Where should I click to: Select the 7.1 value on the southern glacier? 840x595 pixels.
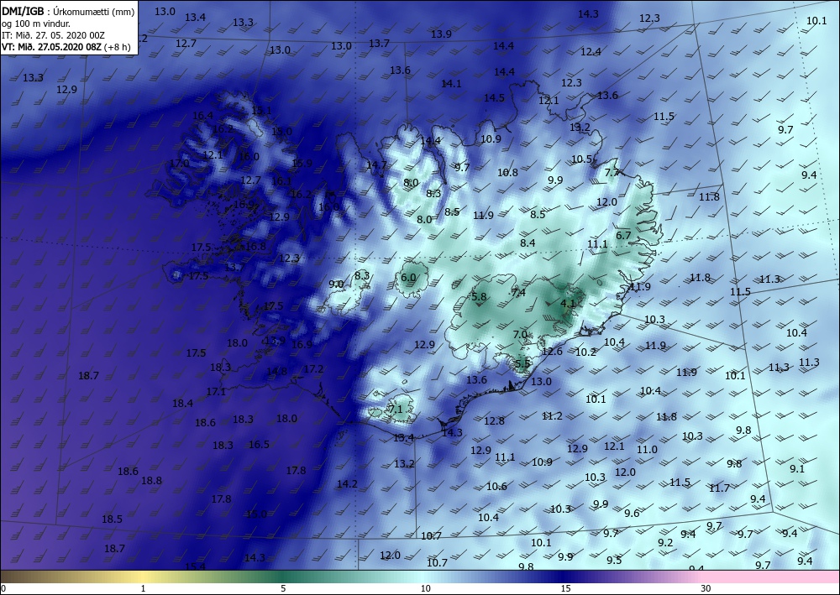tap(395, 410)
